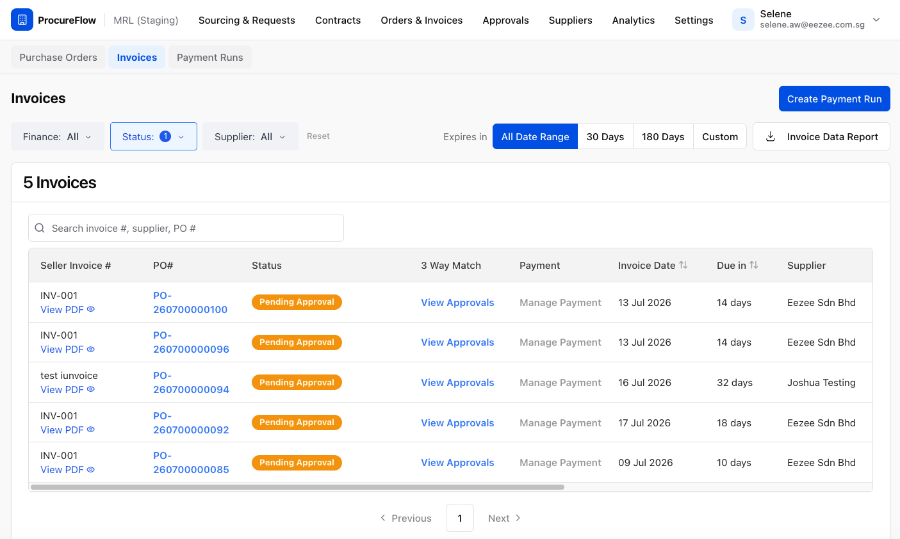Switch to the Purchase Orders tab

coord(58,57)
